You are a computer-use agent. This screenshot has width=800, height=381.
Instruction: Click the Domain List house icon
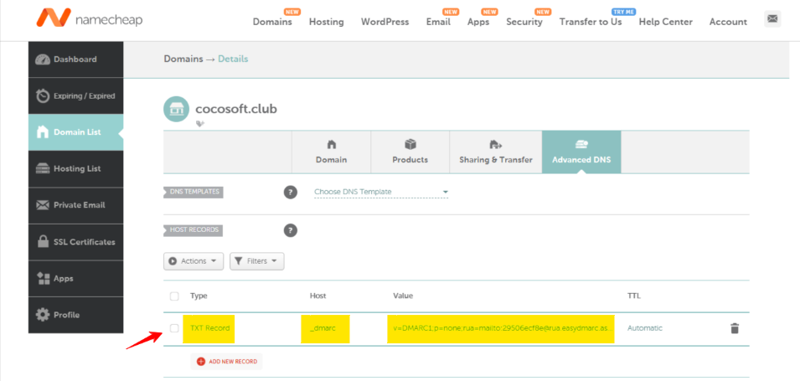[x=43, y=132]
